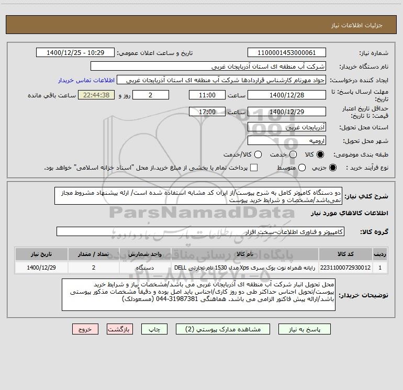403x390 pixels.
Task: Select the کالا/خدمت radio button
Action: pyautogui.click(x=258, y=154)
